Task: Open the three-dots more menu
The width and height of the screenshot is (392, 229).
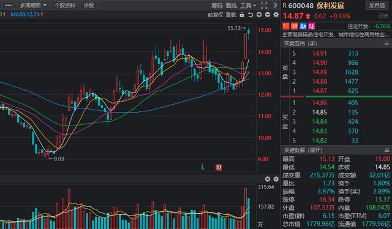Action: (x=8, y=6)
